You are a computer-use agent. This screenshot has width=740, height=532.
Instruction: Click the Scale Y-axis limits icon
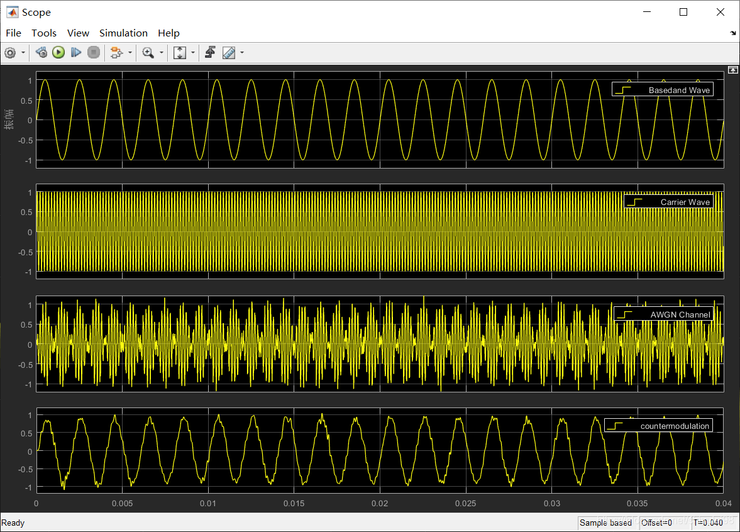click(x=179, y=52)
